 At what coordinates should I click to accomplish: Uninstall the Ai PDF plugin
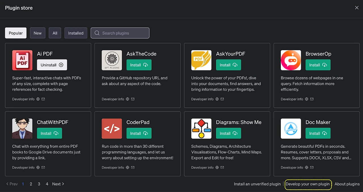pyautogui.click(x=52, y=65)
